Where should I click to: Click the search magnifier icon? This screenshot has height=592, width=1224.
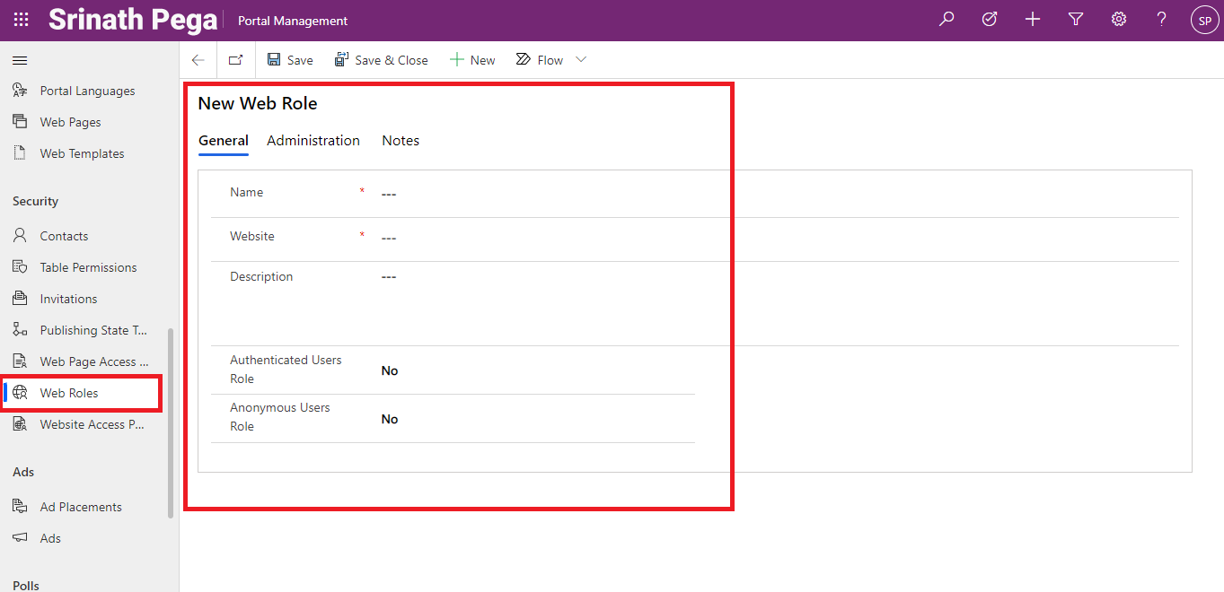[947, 20]
